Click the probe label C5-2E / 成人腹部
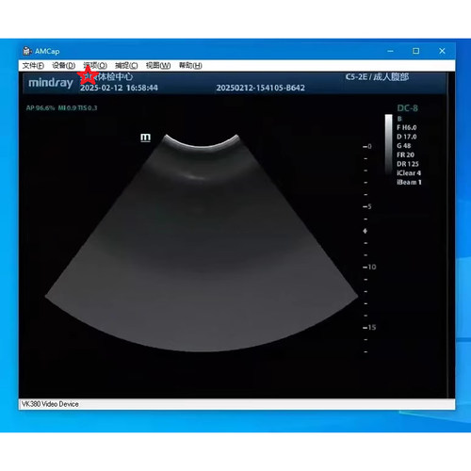 377,77
